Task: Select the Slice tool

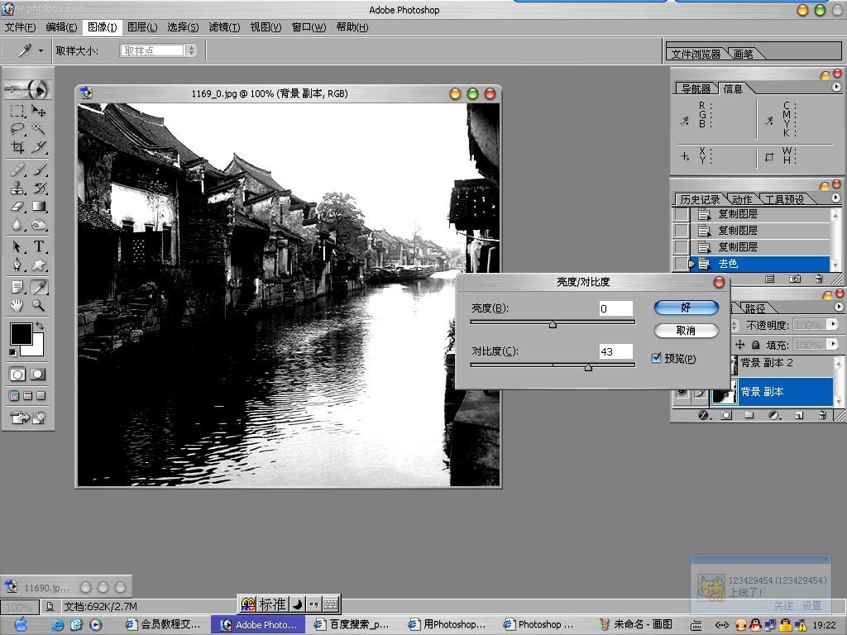Action: point(38,146)
